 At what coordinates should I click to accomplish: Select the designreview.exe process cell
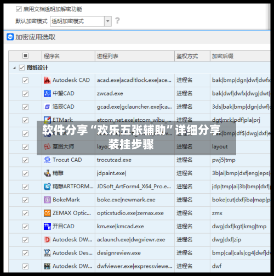(135, 253)
